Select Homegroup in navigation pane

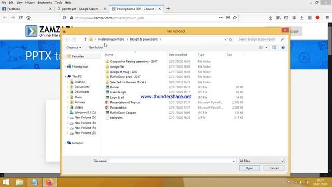point(80,66)
